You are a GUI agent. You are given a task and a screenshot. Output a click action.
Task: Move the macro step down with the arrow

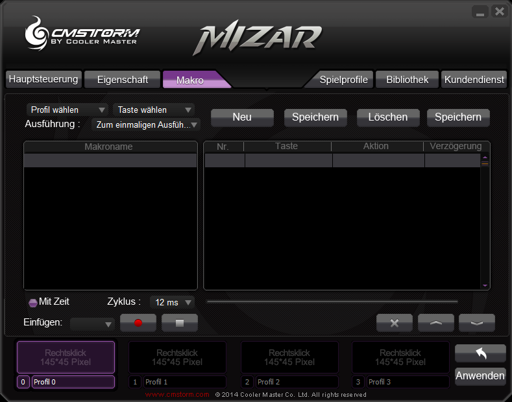[477, 323]
